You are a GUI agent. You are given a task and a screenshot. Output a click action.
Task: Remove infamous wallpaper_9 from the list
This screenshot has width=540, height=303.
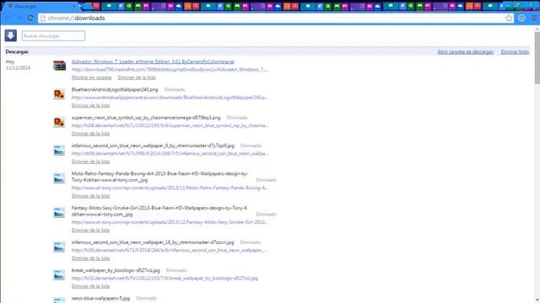click(90, 162)
